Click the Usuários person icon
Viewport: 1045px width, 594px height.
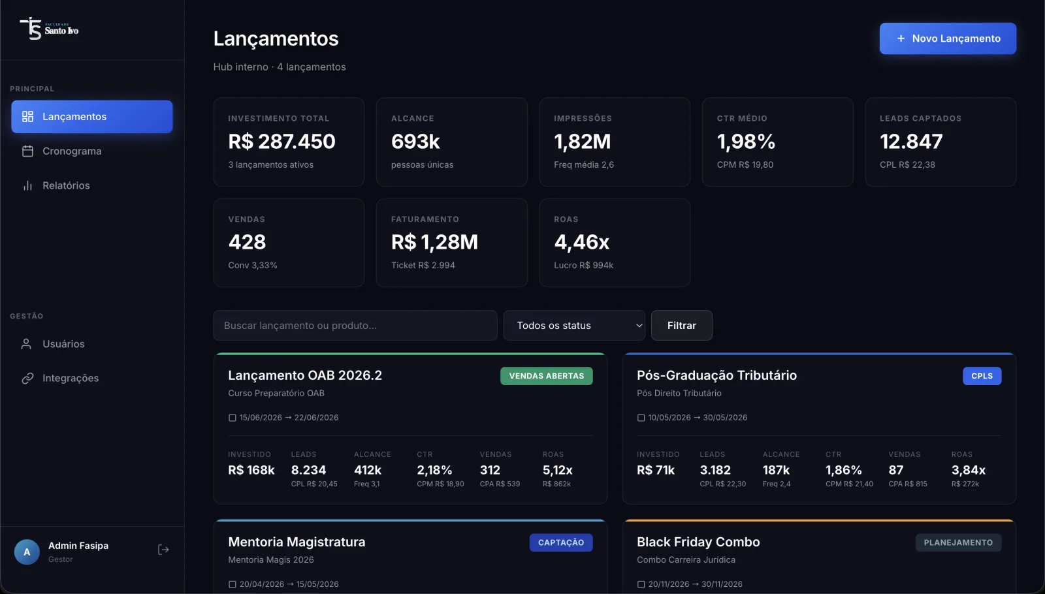pyautogui.click(x=27, y=344)
